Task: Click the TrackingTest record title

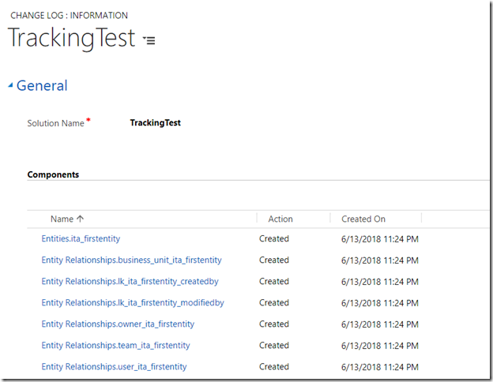Action: pyautogui.click(x=71, y=38)
